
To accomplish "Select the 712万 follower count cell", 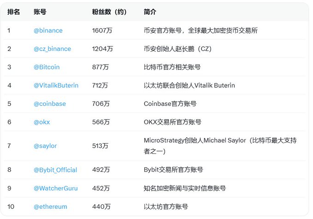I will (x=100, y=85).
